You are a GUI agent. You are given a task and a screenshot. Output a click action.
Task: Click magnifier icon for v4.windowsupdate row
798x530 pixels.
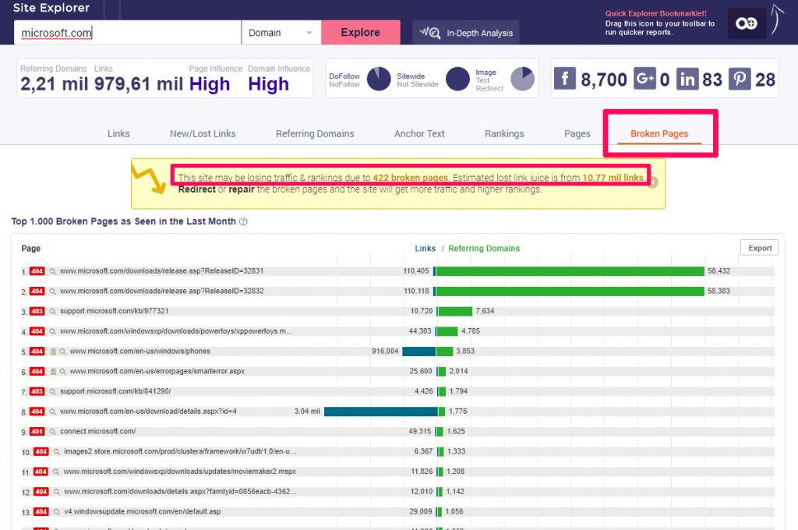(x=56, y=511)
